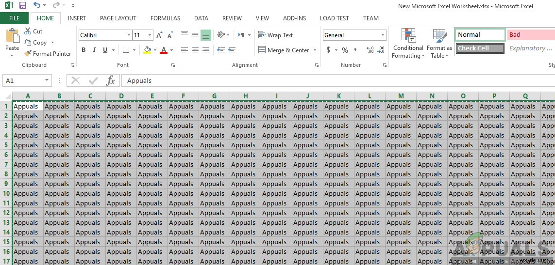Screen dimensions: 555x265
Task: Select the DATA ribbon tab
Action: point(201,18)
